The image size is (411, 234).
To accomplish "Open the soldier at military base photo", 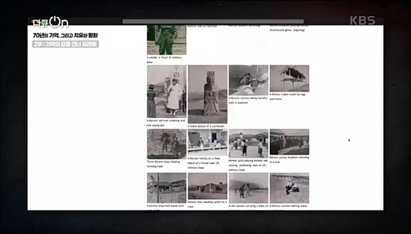I will point(166,40).
